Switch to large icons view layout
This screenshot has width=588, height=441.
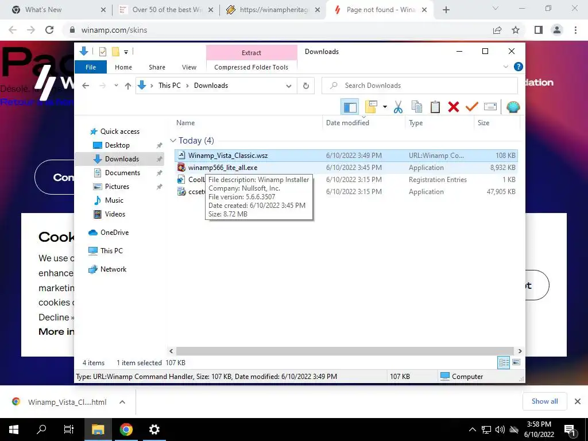point(516,362)
